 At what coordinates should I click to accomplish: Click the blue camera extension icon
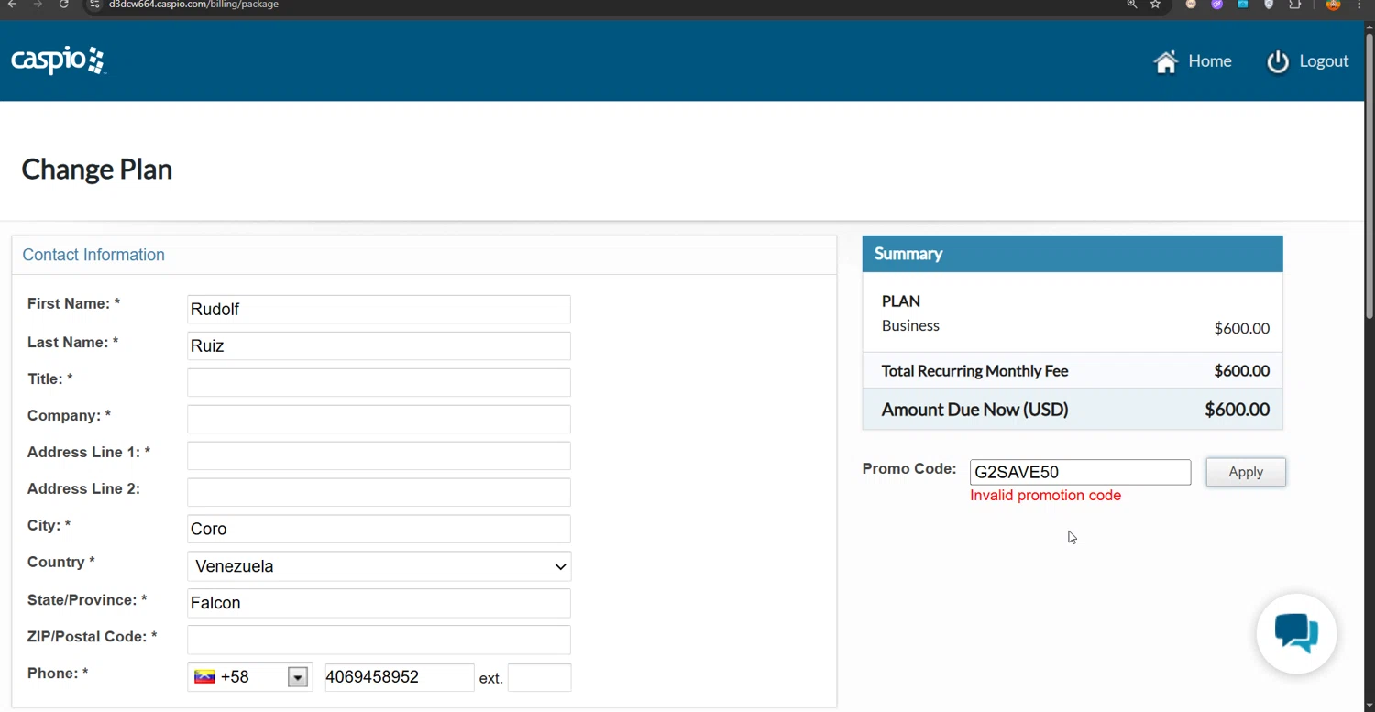[1243, 5]
